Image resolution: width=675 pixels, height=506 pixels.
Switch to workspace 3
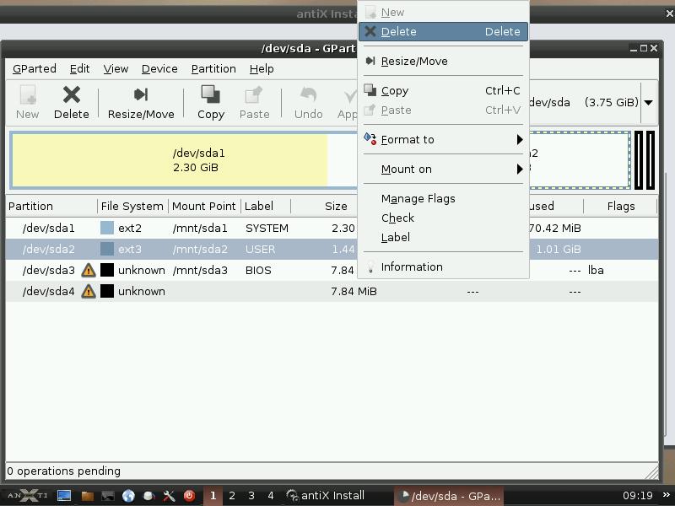point(251,496)
